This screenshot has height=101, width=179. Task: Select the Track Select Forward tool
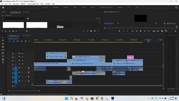click(3, 40)
